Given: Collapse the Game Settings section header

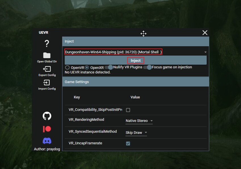Looking at the screenshot, I should pos(136,82).
